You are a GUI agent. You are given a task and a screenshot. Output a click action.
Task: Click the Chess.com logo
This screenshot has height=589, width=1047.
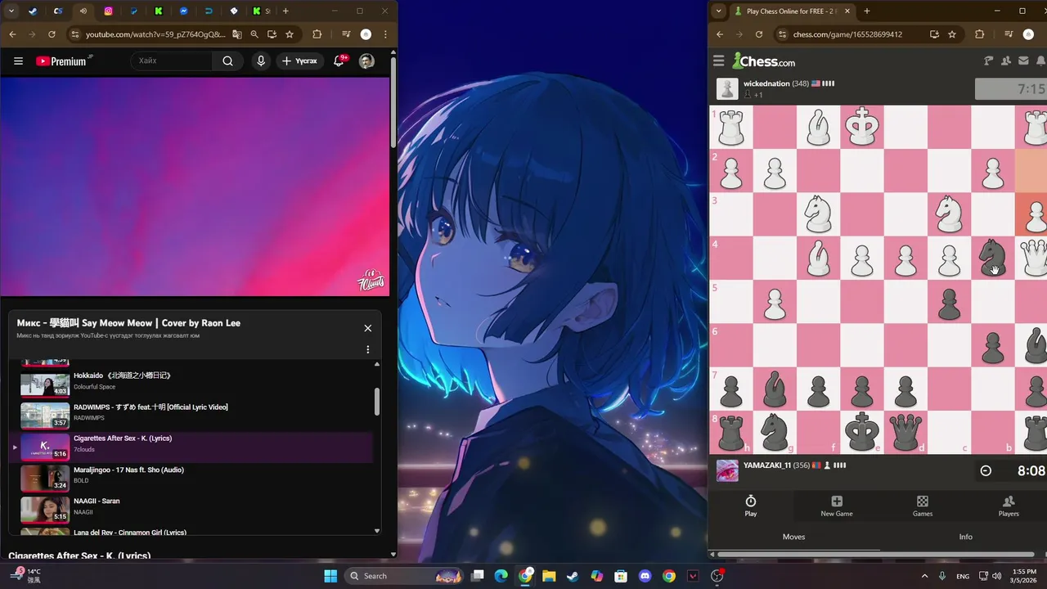point(764,61)
